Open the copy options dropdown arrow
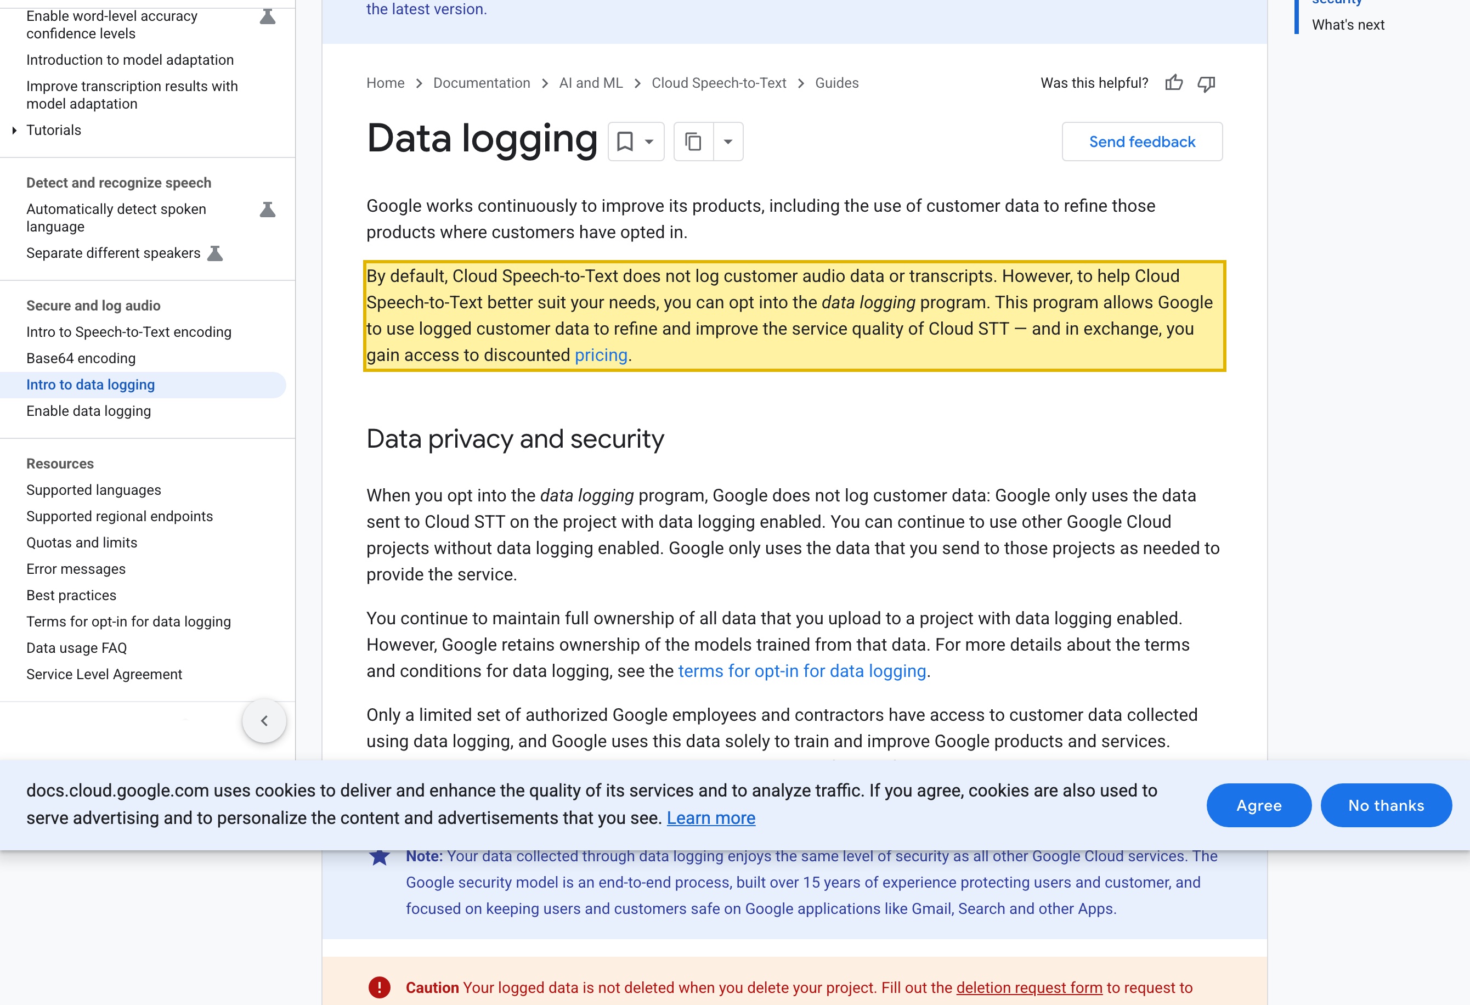This screenshot has height=1005, width=1470. tap(728, 142)
